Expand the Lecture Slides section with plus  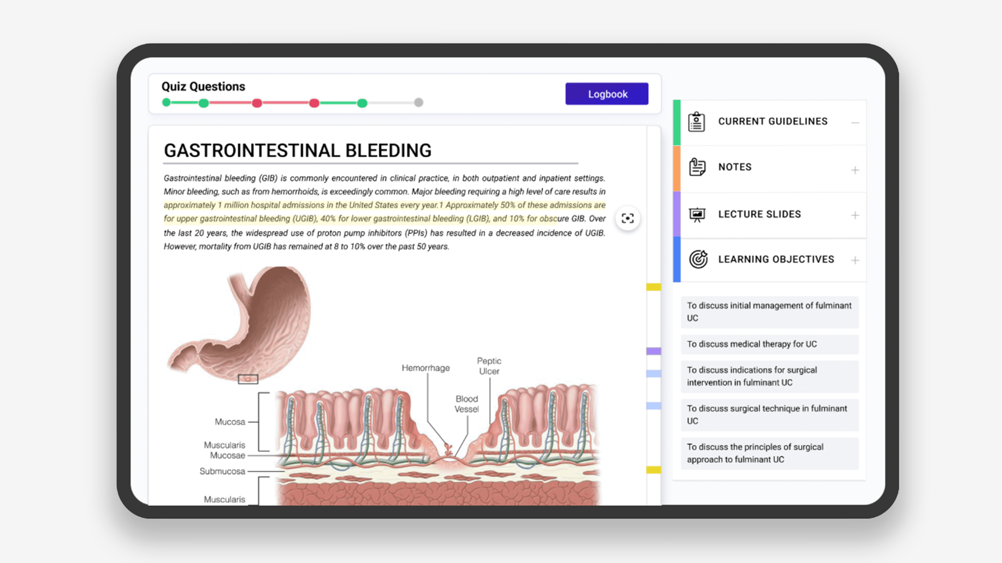click(x=855, y=215)
